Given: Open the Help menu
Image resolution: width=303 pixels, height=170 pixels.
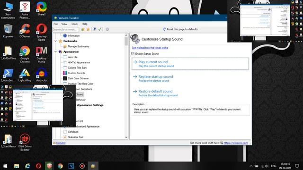Looking at the screenshot, I should point(84,24).
